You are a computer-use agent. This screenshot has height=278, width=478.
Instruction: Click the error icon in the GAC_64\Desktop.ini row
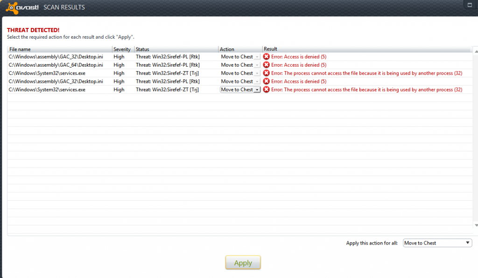[267, 65]
